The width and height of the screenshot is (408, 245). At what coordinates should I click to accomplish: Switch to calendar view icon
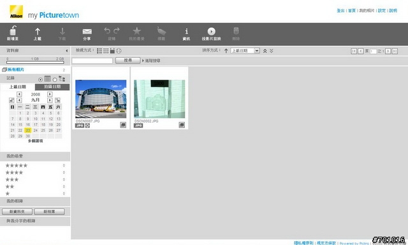(x=112, y=51)
